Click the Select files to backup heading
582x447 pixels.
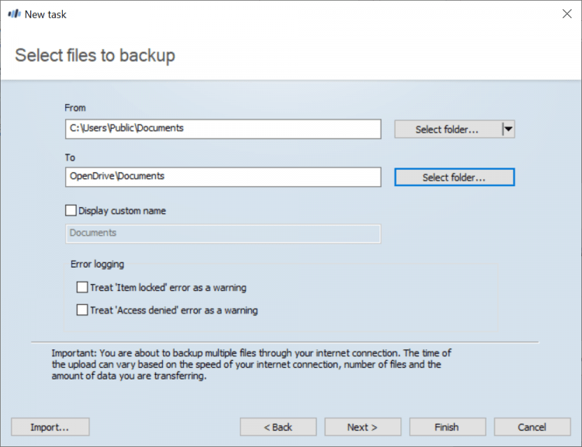(95, 55)
